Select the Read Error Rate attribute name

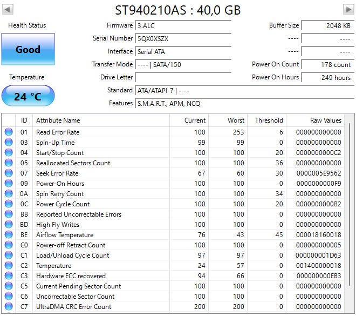[x=58, y=132]
